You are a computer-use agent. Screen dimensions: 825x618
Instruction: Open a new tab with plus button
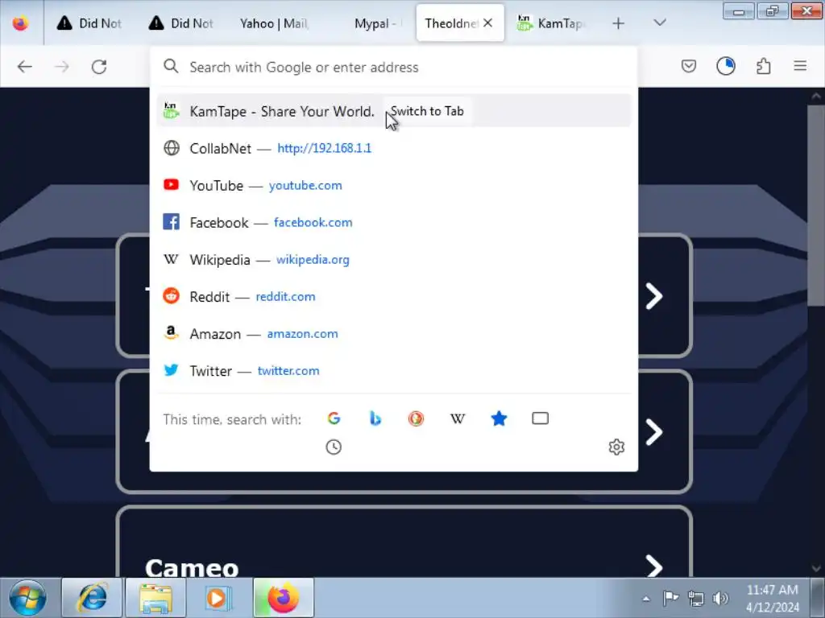[618, 23]
